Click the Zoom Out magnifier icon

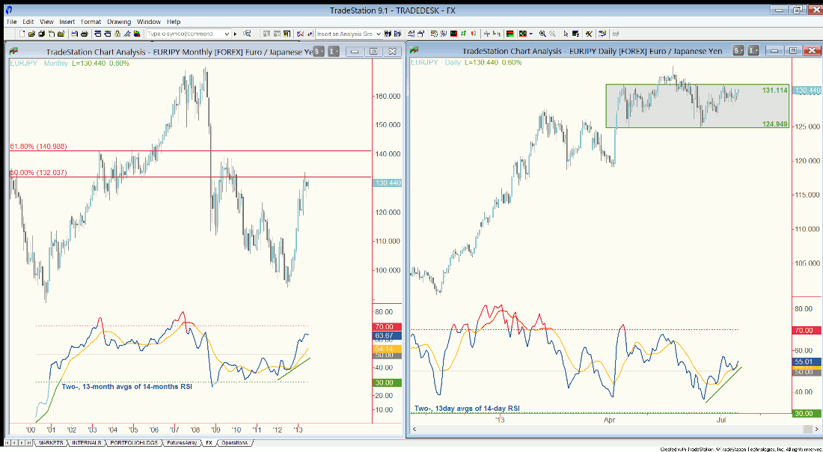553,34
